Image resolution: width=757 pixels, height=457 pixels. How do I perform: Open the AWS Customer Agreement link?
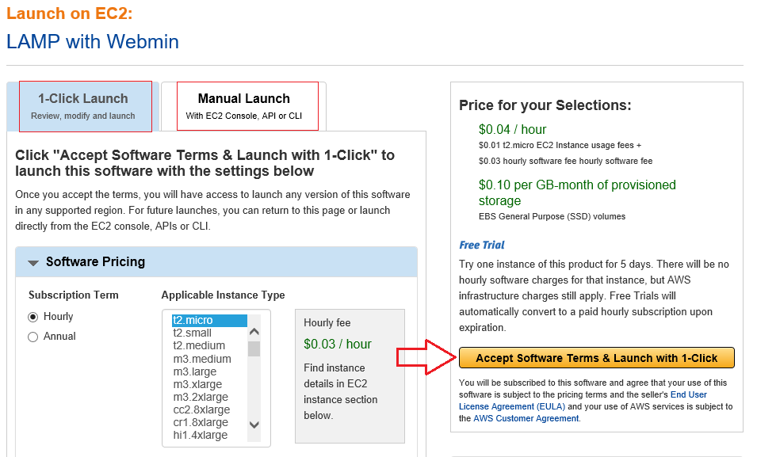tap(526, 418)
